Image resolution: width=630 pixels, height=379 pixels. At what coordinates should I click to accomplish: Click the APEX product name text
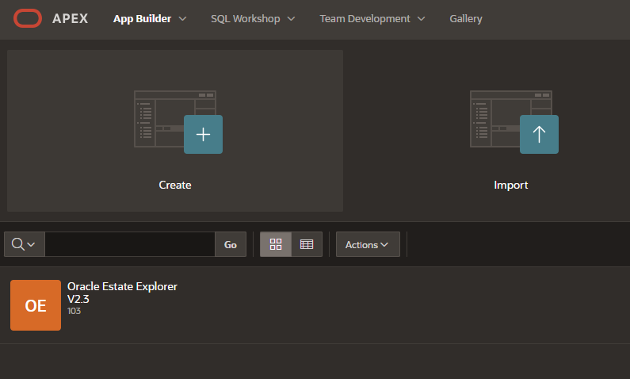[x=71, y=18]
